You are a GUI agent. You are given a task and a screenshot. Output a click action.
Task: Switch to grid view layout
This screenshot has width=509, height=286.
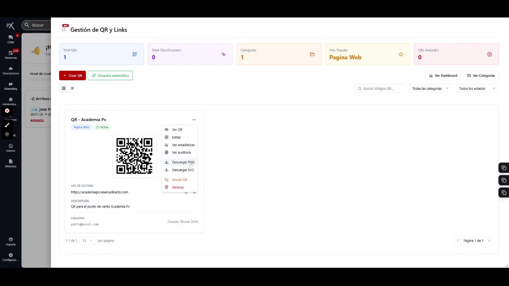tap(64, 88)
